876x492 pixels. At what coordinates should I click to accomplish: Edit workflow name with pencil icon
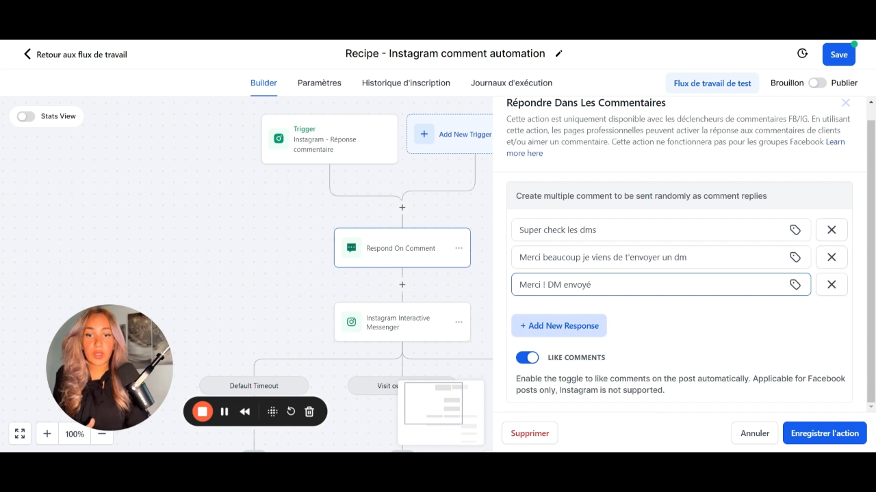click(x=558, y=54)
